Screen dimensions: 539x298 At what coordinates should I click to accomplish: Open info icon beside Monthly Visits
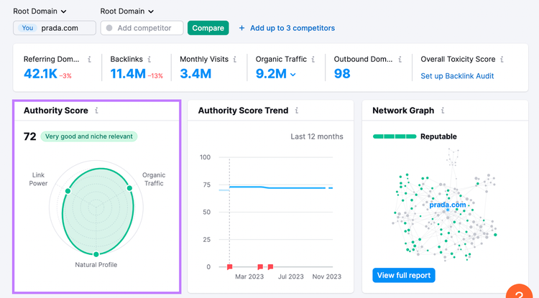click(235, 60)
